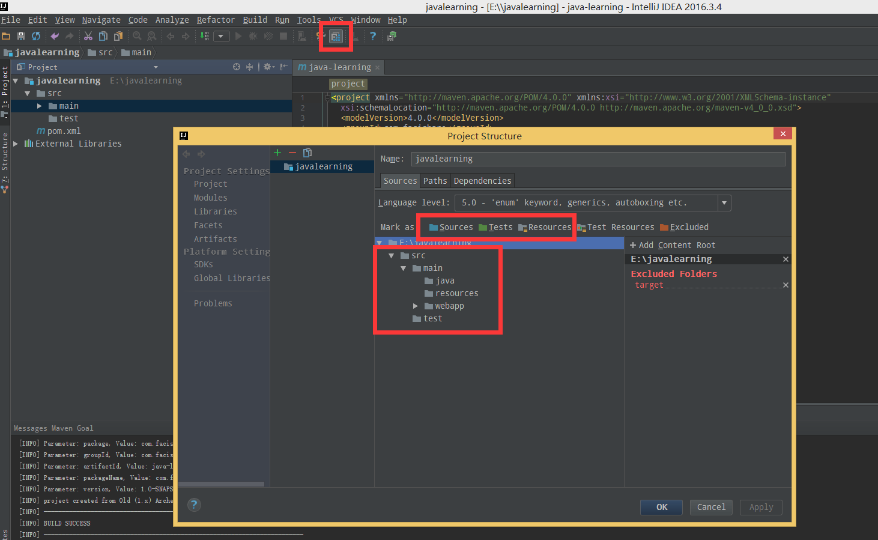Select the javalearning module in the module list
Image resolution: width=878 pixels, height=540 pixels.
[322, 167]
